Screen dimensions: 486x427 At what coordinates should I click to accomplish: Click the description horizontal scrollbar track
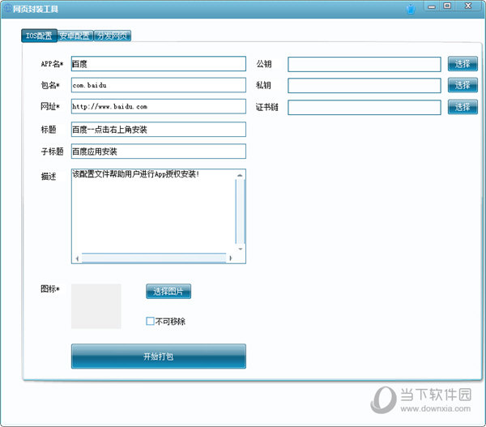154,258
